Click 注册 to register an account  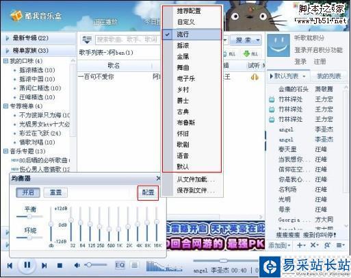point(320,62)
